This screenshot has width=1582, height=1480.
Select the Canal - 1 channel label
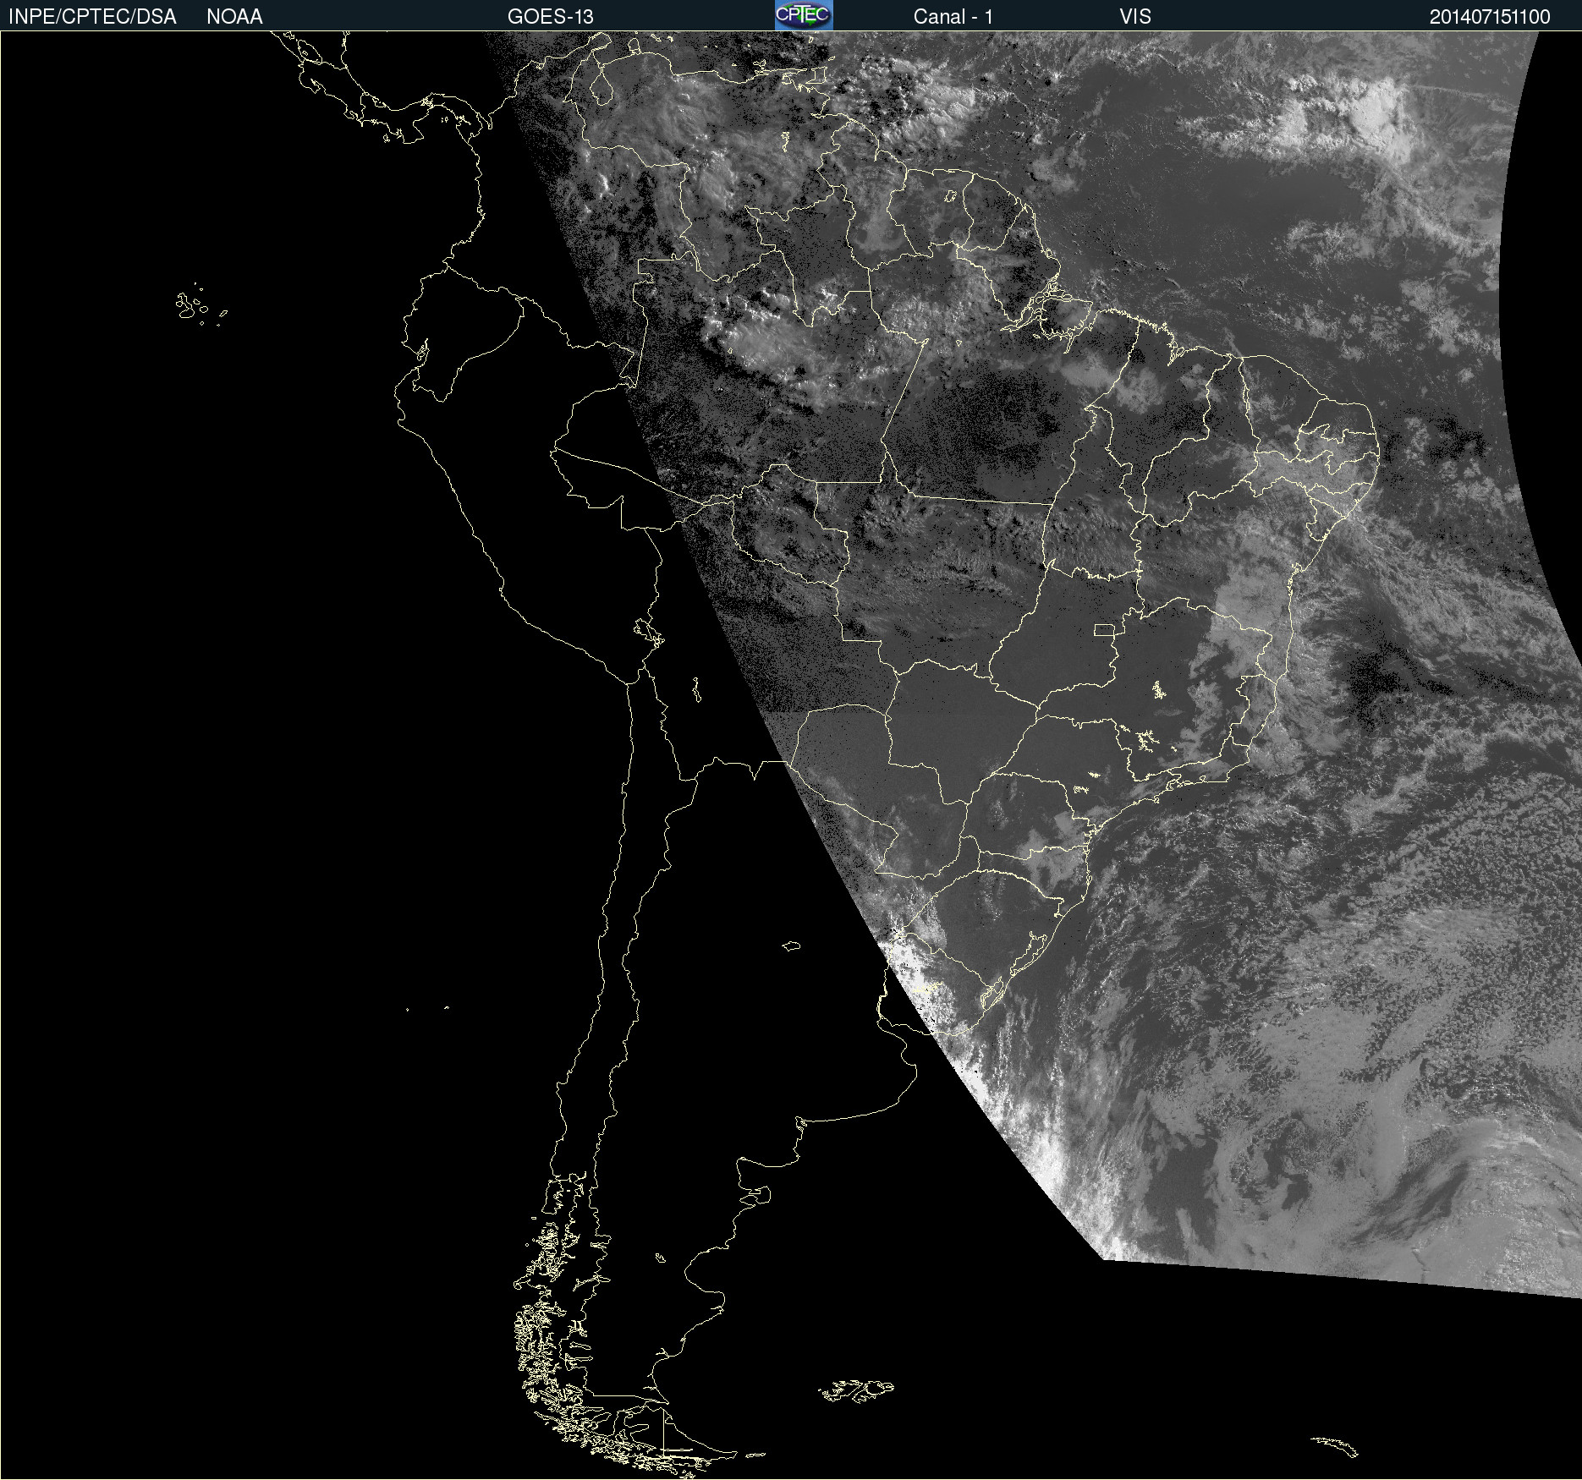[x=953, y=17]
